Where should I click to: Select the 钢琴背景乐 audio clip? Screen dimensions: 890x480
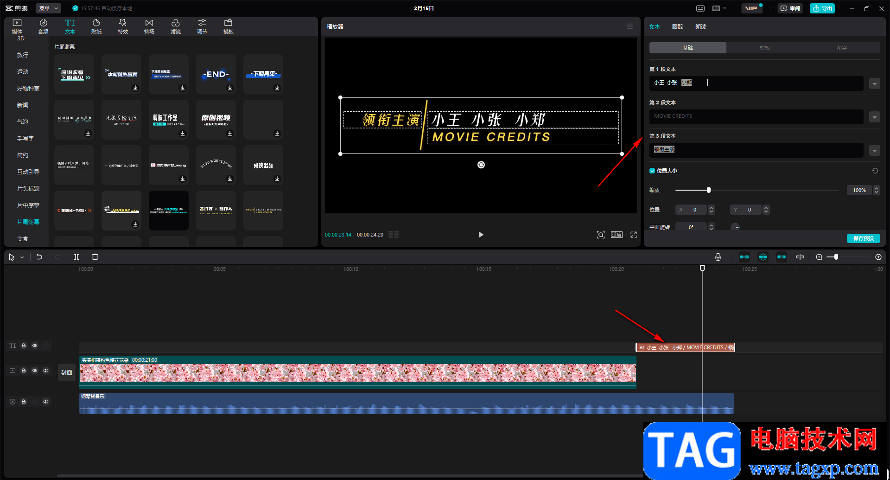point(407,403)
